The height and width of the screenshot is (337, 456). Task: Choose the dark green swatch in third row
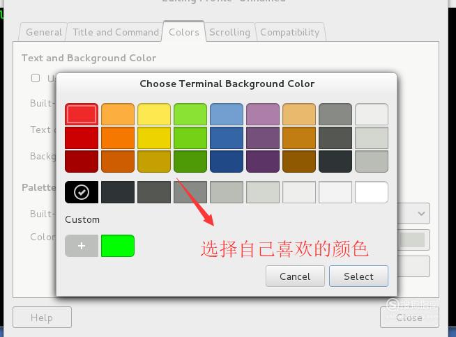190,162
